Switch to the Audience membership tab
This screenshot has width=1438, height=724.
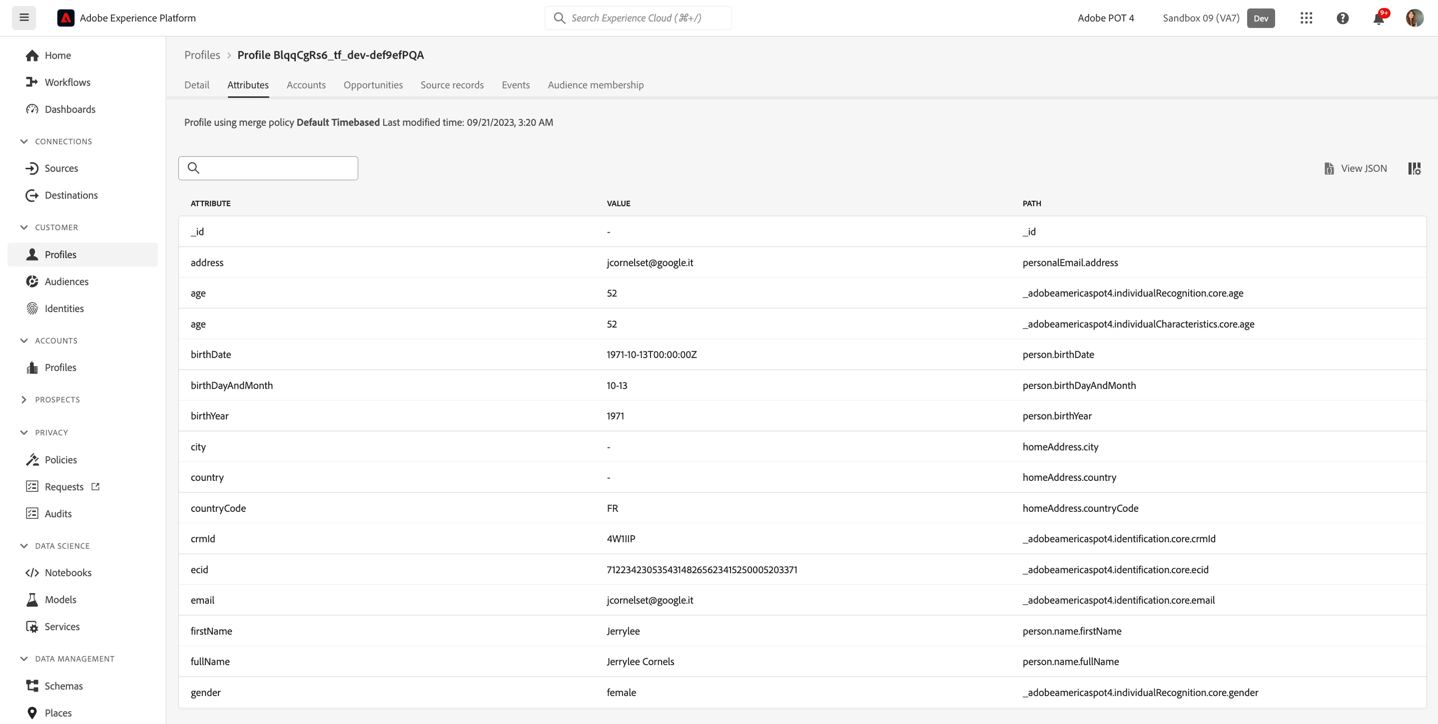click(x=595, y=85)
